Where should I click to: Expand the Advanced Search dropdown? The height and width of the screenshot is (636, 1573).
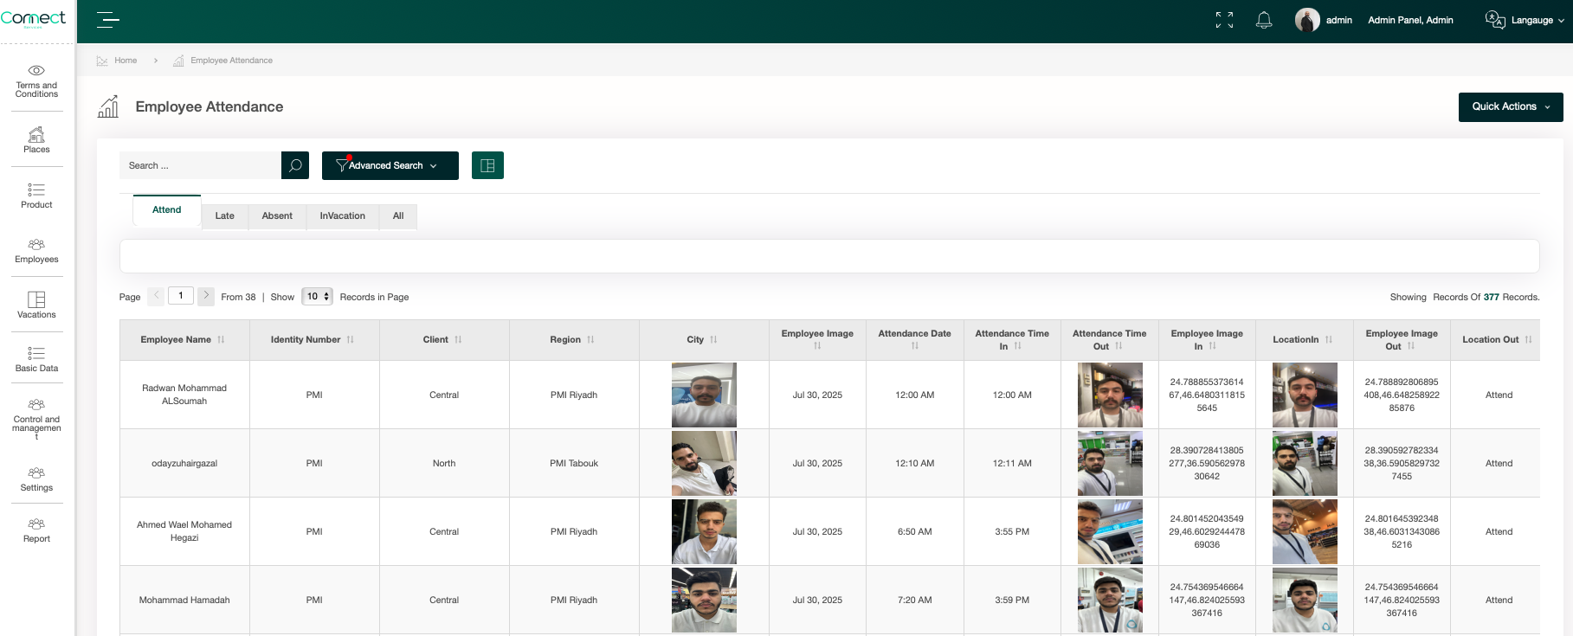click(390, 165)
